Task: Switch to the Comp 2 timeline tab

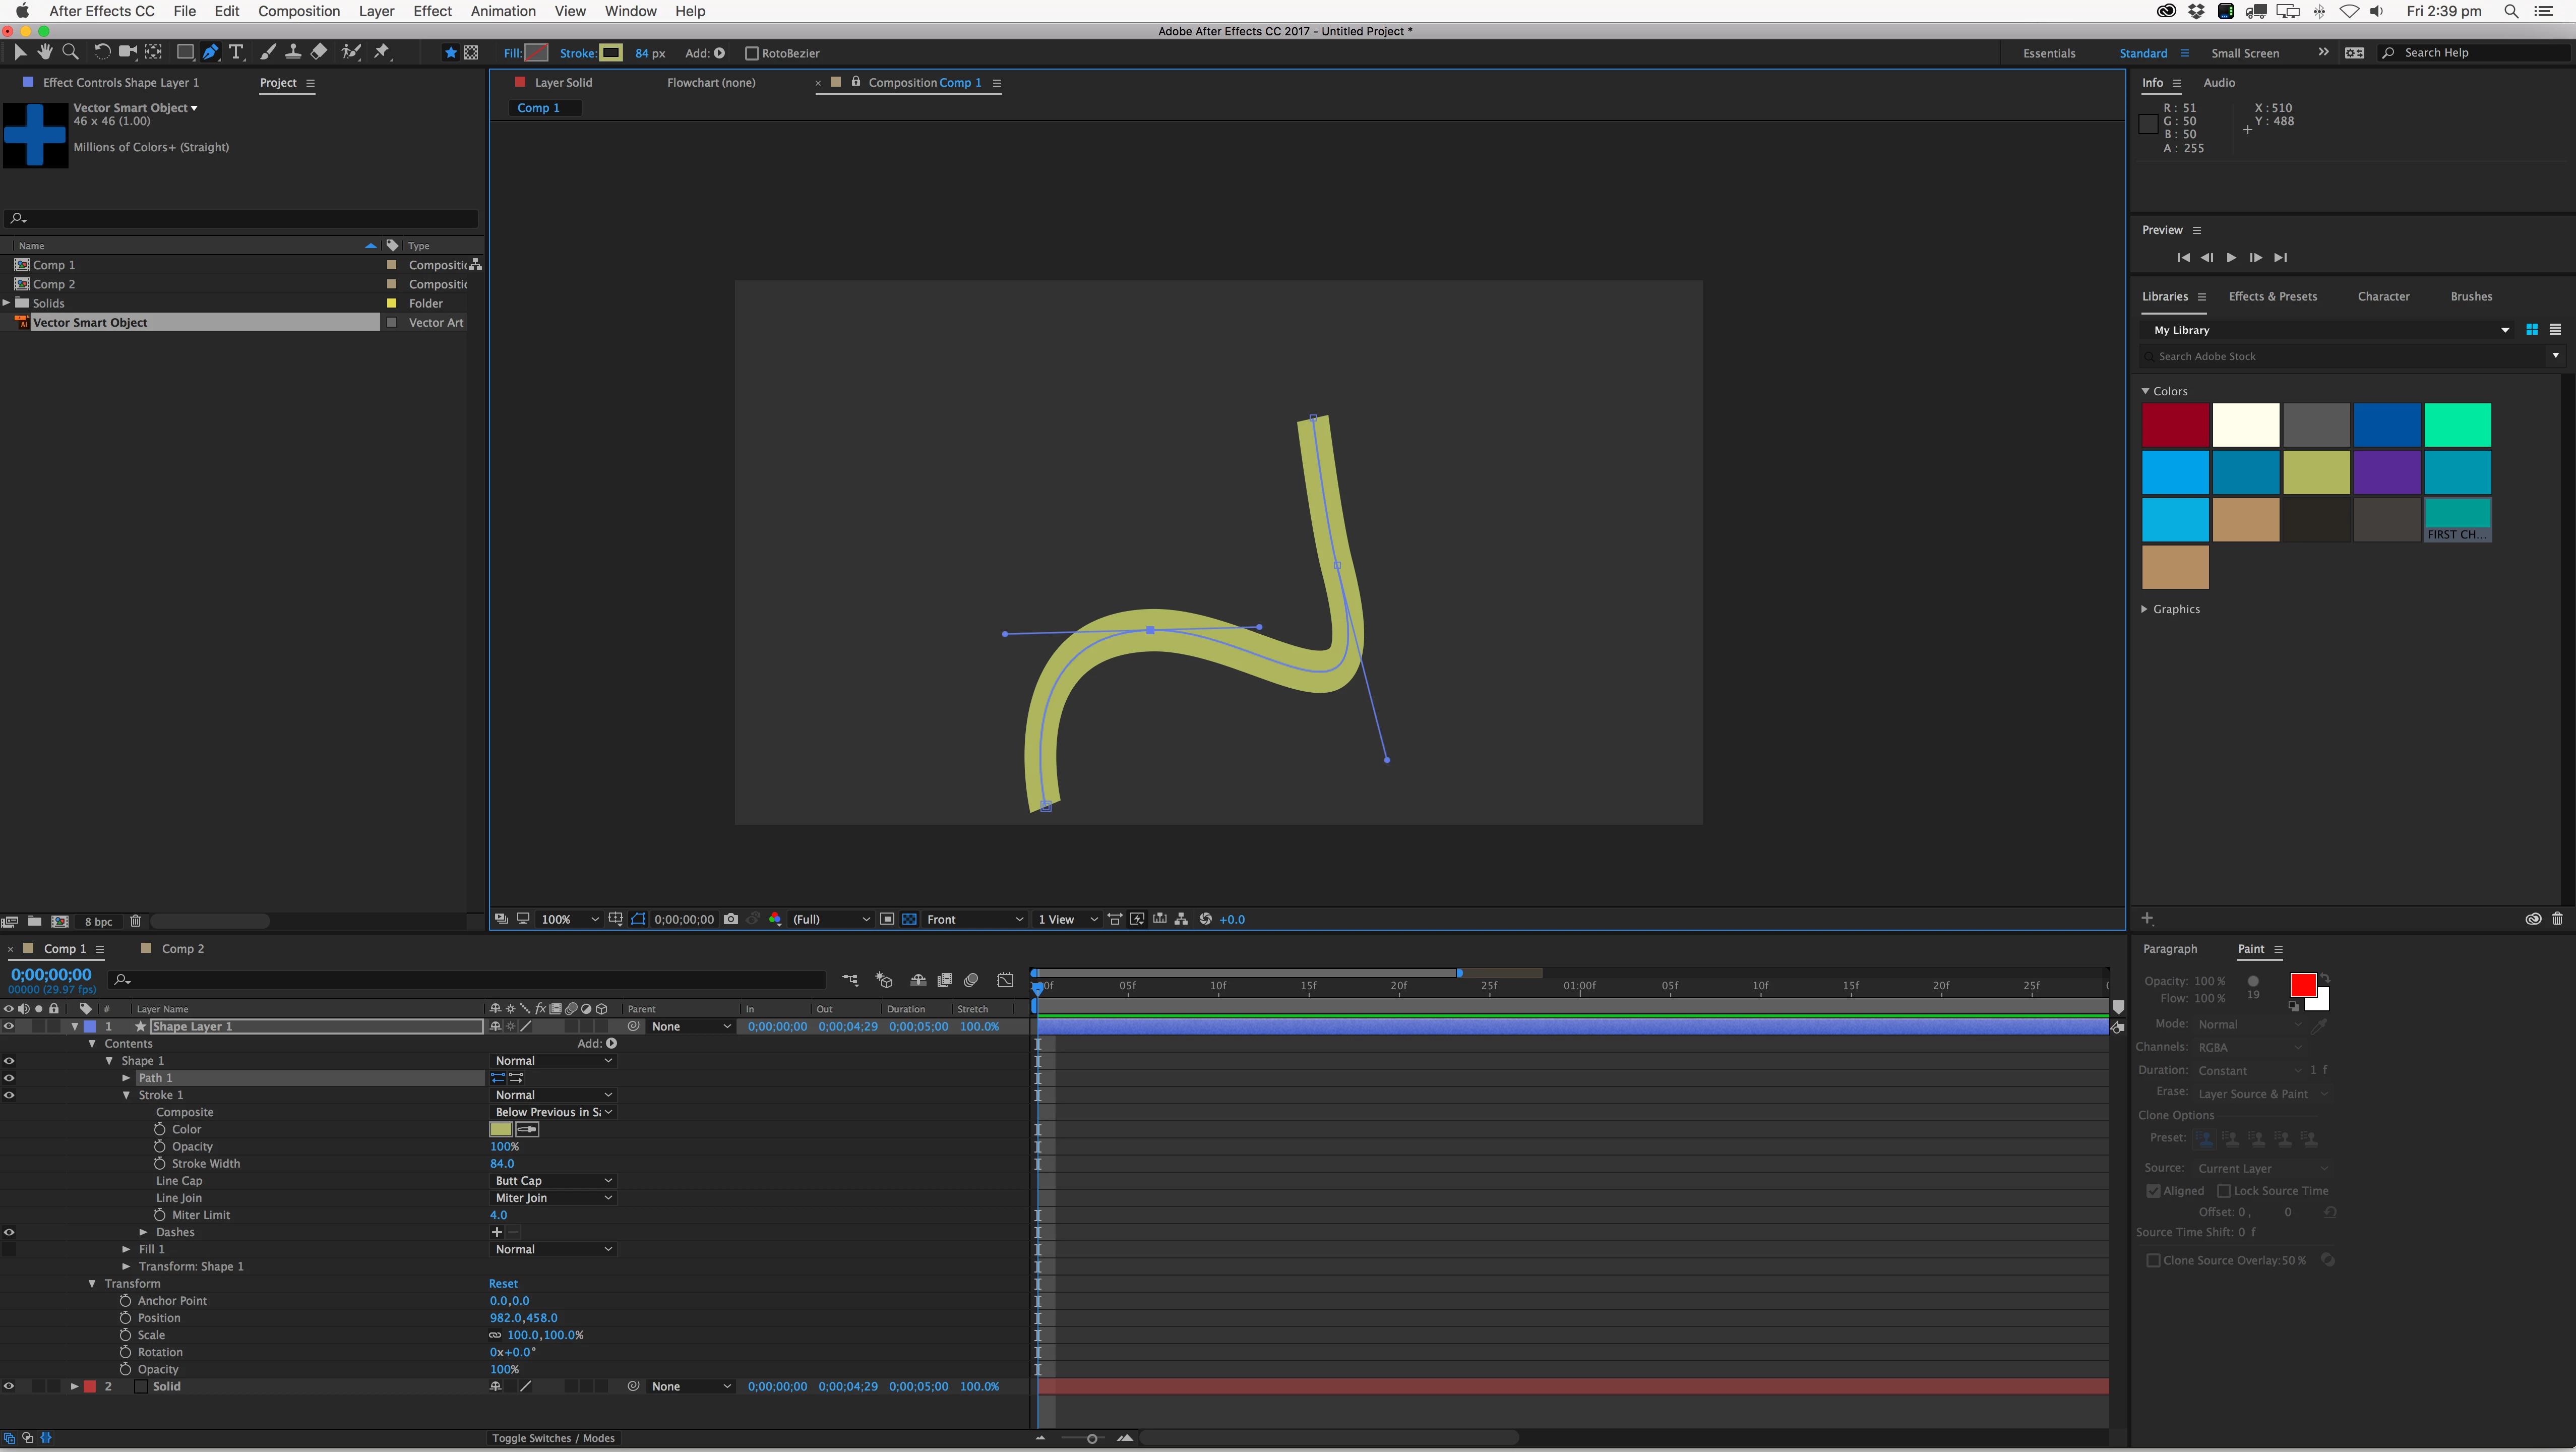Action: tap(182, 948)
